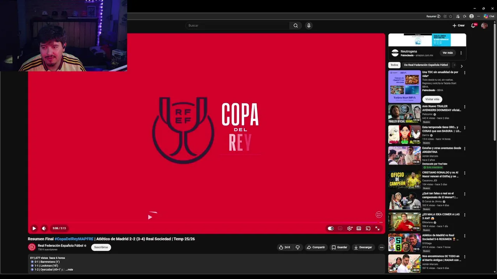Open the browser favorites list icon

click(x=464, y=16)
